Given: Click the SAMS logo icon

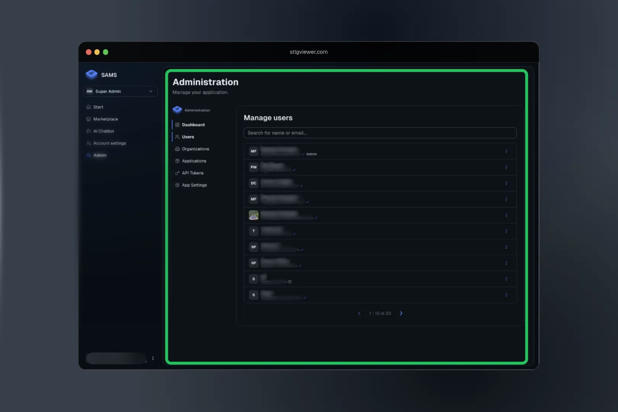Looking at the screenshot, I should [92, 74].
